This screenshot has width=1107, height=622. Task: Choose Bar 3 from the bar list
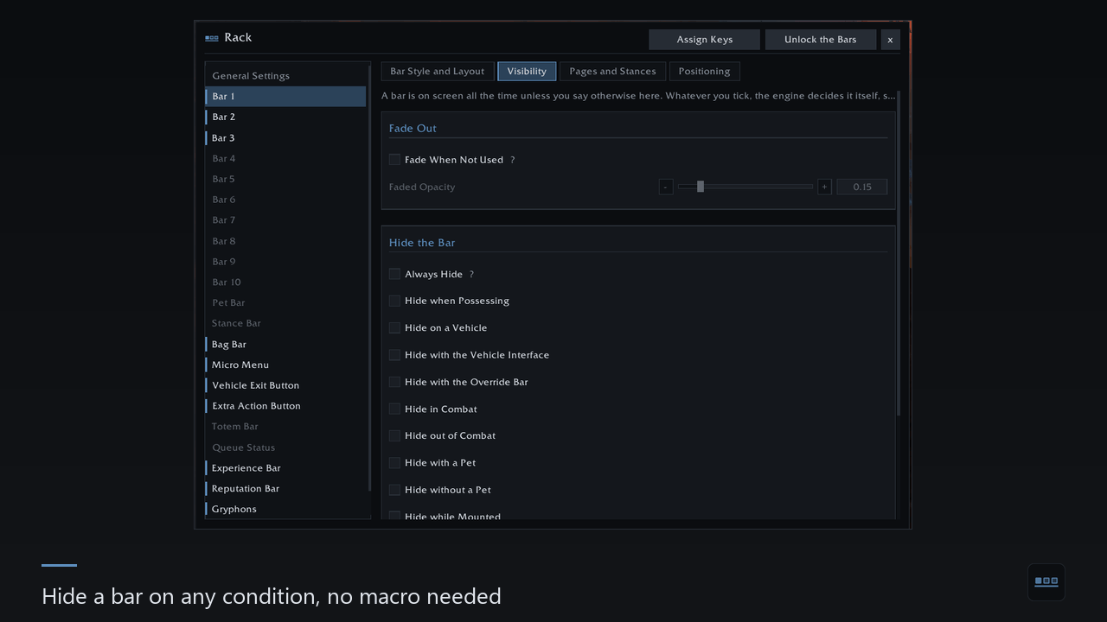285,138
